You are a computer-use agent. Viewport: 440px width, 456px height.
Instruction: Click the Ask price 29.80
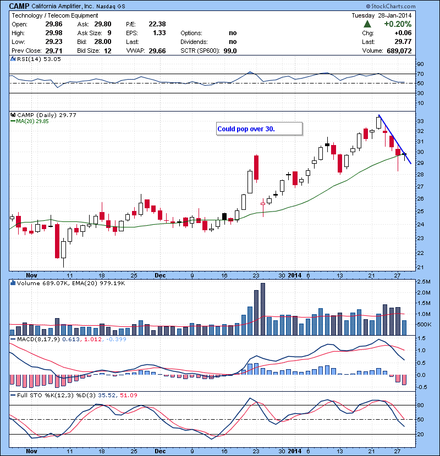pos(103,24)
